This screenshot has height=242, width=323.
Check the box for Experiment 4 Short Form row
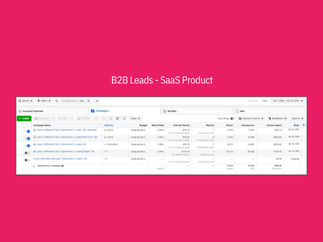19,138
